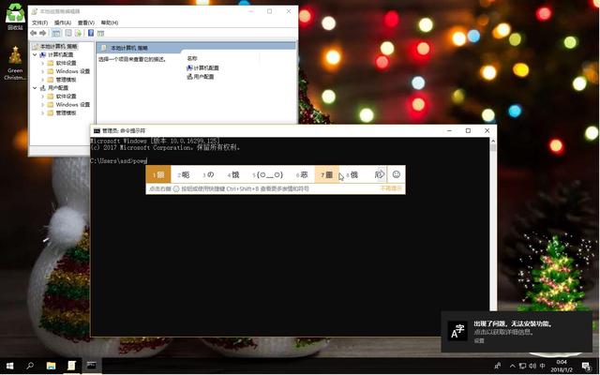Viewport: 600px width, 375px height.
Task: Select Windows 设置 folder label under 用户配置
Action: coord(73,105)
